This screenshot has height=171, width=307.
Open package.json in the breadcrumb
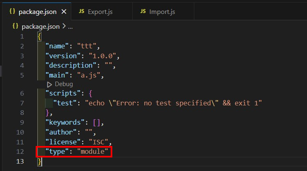pos(41,26)
